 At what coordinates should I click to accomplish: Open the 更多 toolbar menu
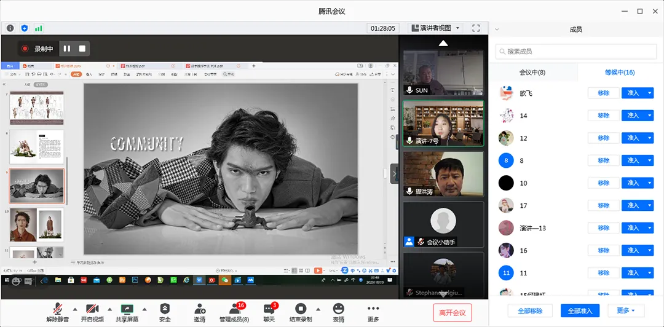tap(373, 313)
